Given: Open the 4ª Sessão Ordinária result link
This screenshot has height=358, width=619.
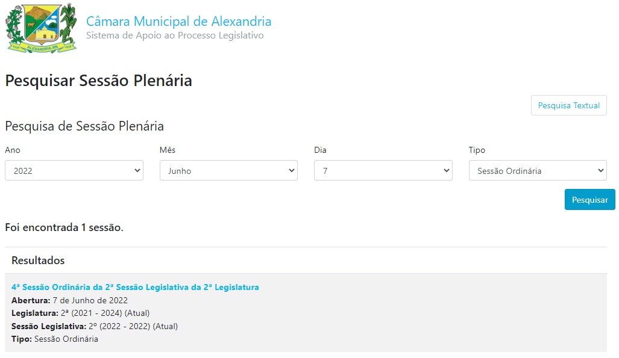Looking at the screenshot, I should (135, 287).
